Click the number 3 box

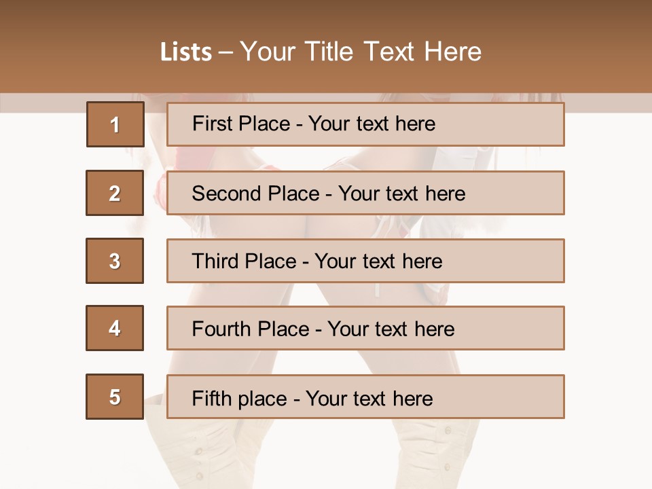pos(115,261)
